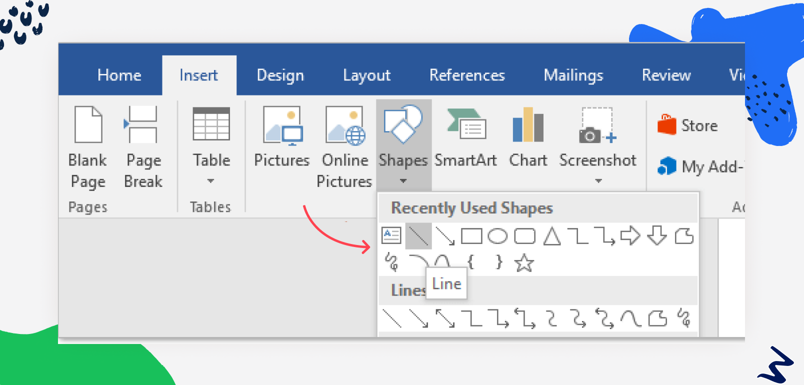The image size is (804, 385).
Task: Choose the Line Arrow in the Lines section
Action: pyautogui.click(x=418, y=318)
